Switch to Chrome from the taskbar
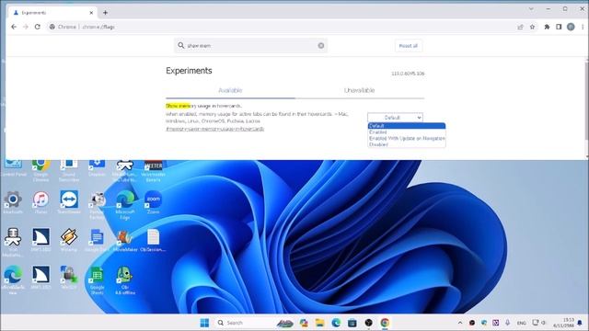589x331 pixels. [385, 323]
